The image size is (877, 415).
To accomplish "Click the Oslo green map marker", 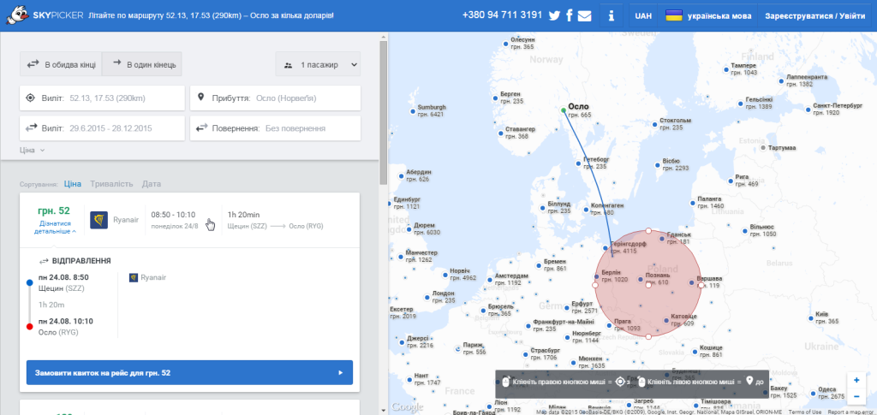I will point(564,110).
